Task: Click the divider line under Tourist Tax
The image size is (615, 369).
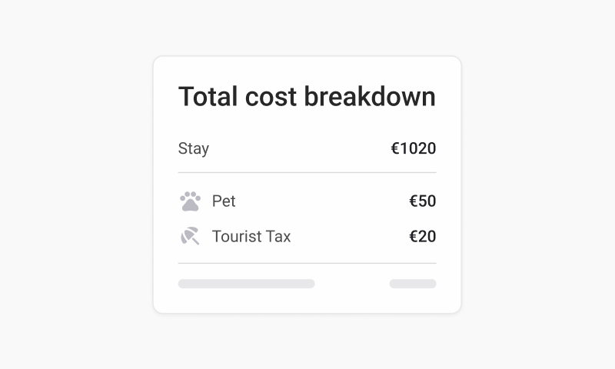Action: pos(307,264)
